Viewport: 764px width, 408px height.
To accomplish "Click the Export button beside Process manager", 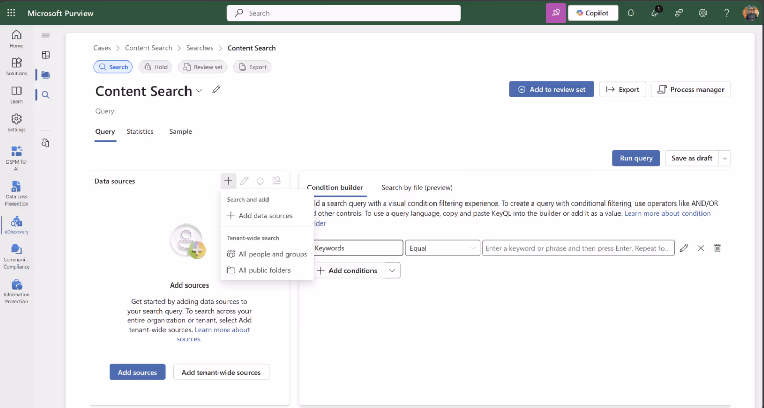I will [x=622, y=89].
